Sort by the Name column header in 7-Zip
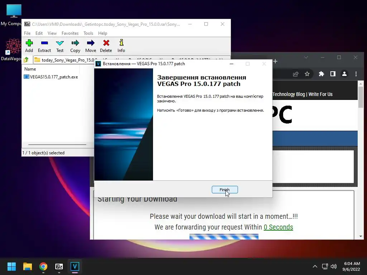 tap(30, 69)
